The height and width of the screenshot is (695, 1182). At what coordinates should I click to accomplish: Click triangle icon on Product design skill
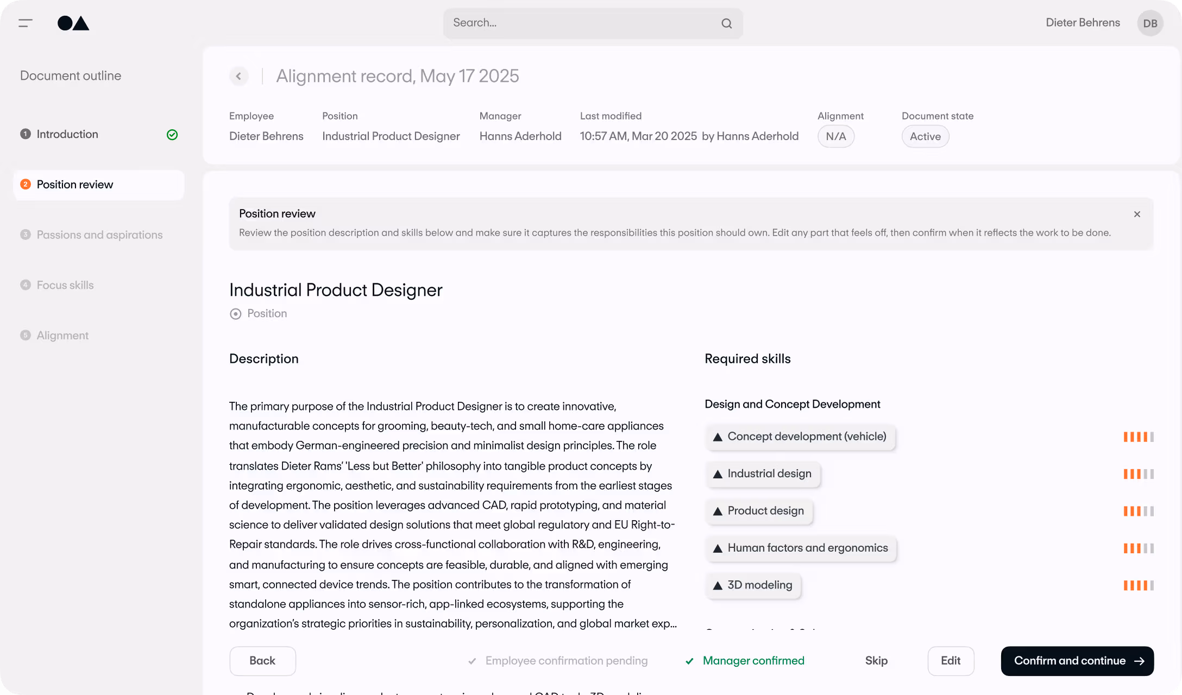click(718, 511)
